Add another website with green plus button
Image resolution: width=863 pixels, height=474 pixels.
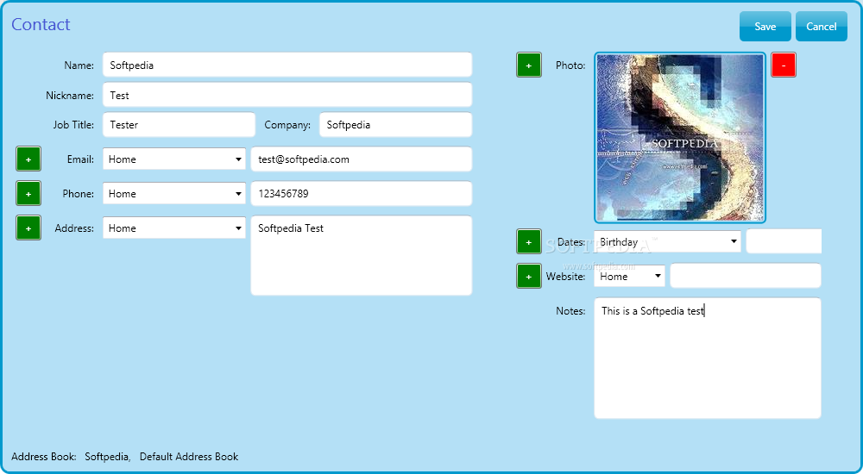pos(529,276)
